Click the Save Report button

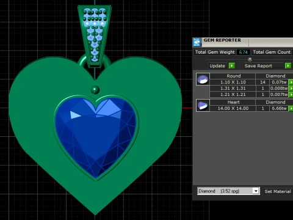(x=258, y=66)
